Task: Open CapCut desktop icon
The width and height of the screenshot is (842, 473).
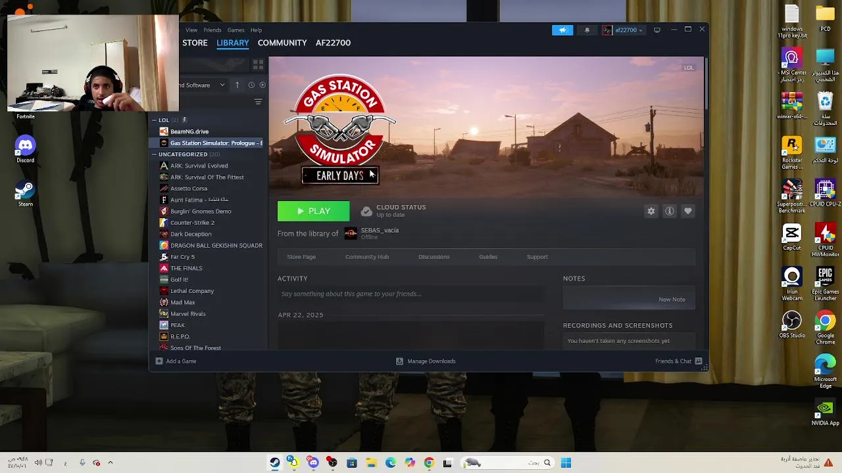Action: 792,237
